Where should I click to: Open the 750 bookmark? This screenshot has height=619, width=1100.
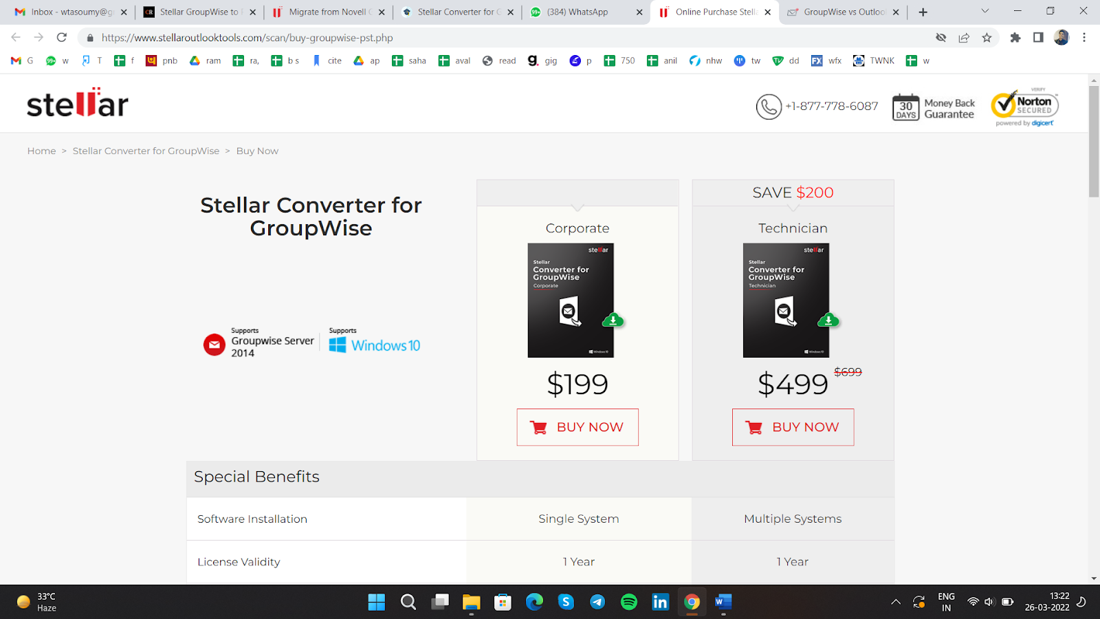coord(619,61)
